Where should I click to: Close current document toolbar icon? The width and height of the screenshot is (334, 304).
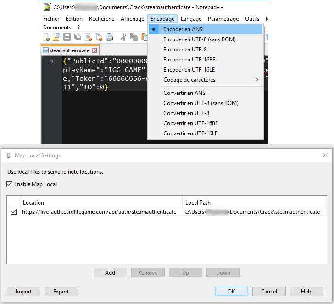coord(88,37)
